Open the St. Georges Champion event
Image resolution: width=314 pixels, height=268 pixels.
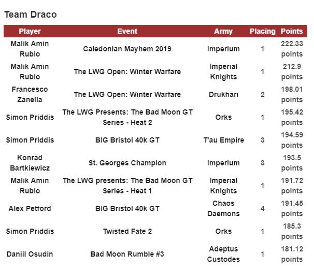click(x=127, y=163)
